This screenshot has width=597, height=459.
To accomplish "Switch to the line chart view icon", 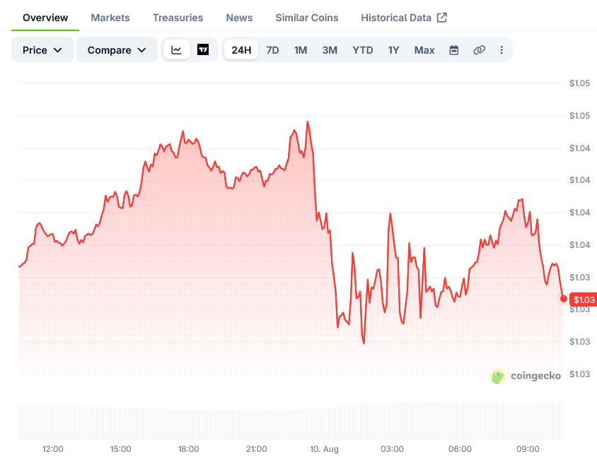I will tap(176, 49).
